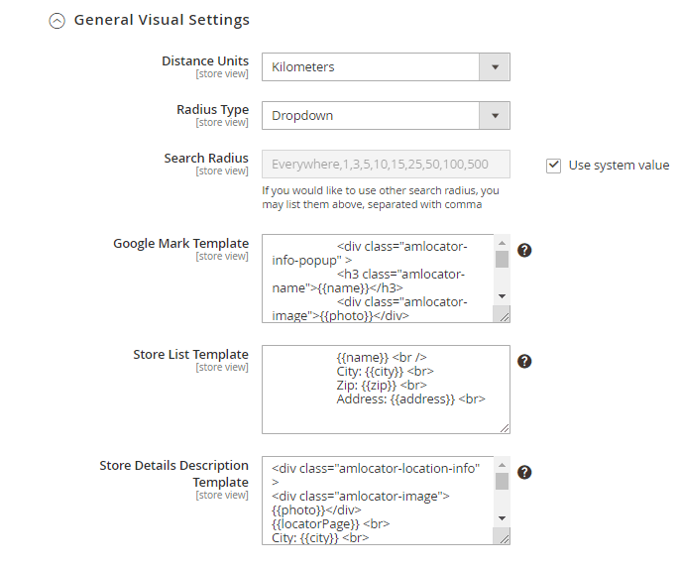Click scrollbar thumb in Store Details Description box

pos(503,481)
